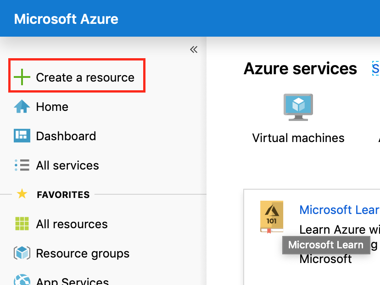Open the Dashboard icon in sidebar
Image resolution: width=380 pixels, height=285 pixels.
coord(22,136)
